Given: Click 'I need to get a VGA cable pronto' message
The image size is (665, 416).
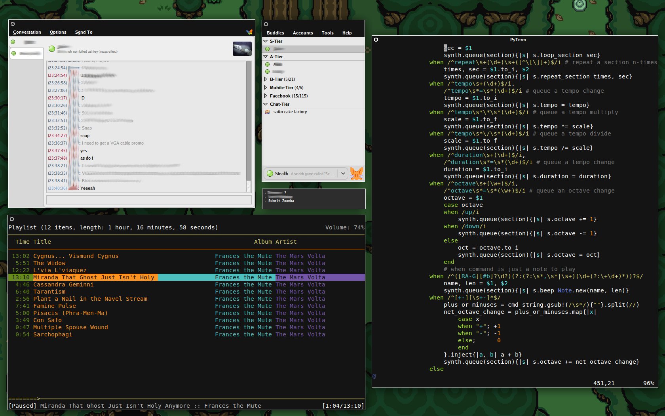Looking at the screenshot, I should [113, 143].
